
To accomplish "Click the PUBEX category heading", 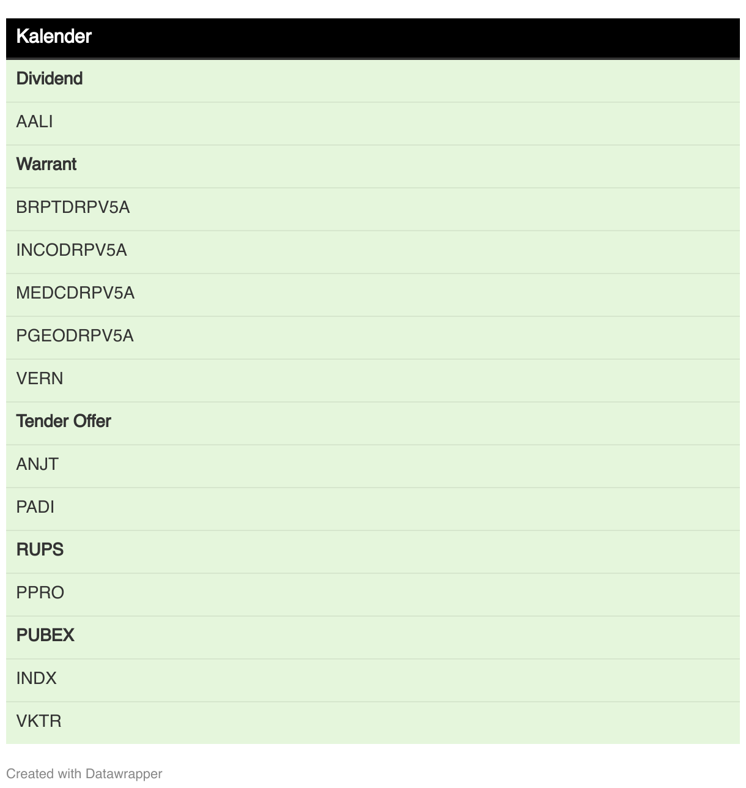I will 45,636.
